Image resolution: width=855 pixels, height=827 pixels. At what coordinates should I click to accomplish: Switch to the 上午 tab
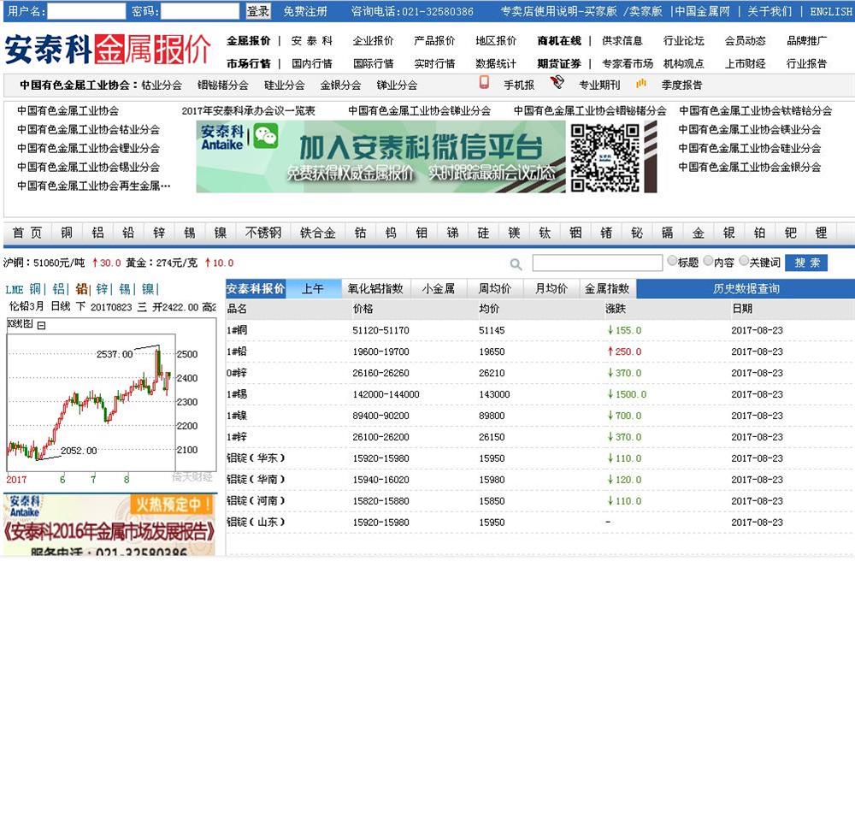coord(313,288)
